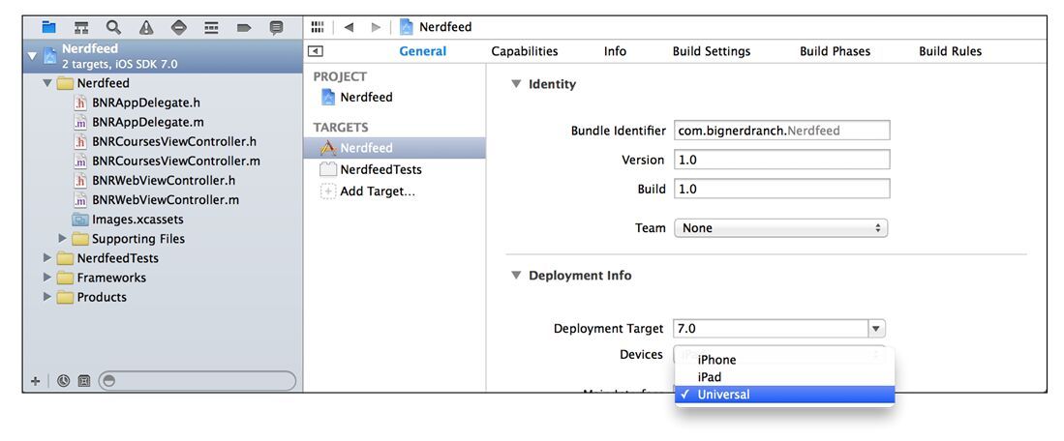Click the Bundle Identifier field
1064x441 pixels.
click(781, 131)
